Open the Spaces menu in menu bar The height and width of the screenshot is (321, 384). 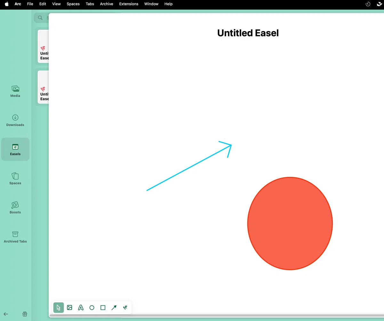[x=73, y=4]
